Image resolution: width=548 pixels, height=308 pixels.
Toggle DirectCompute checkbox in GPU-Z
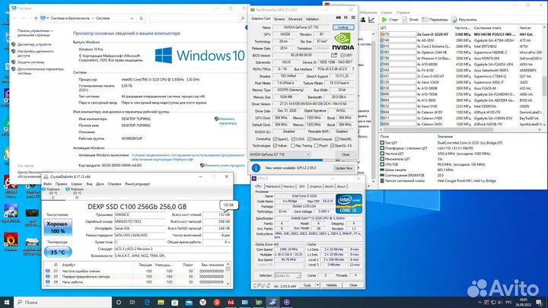point(309,139)
